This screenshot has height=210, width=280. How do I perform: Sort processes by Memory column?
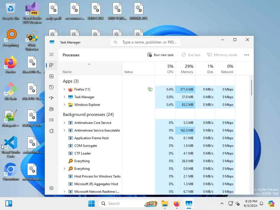click(x=185, y=69)
